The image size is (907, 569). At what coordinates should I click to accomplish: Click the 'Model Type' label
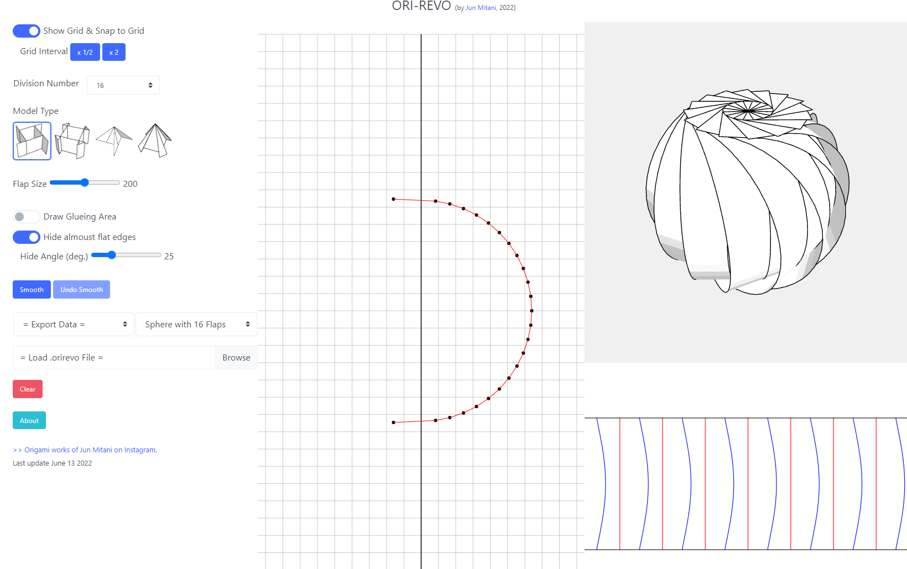(36, 111)
